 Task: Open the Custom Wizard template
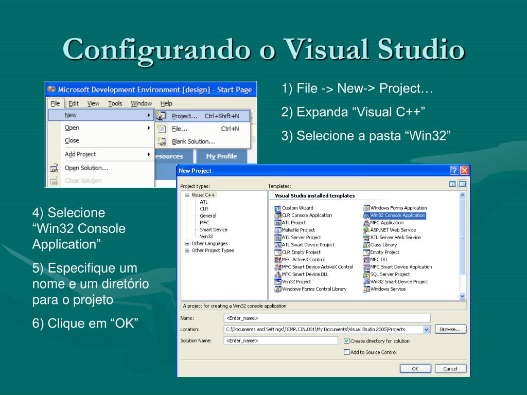[x=294, y=208]
